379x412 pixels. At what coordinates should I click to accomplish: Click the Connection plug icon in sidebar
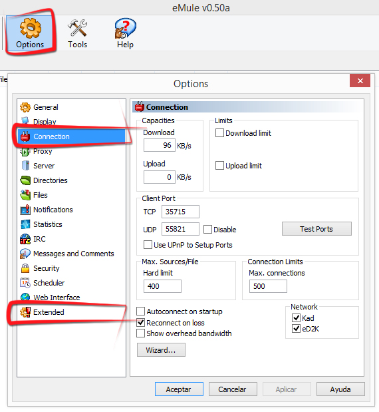(25, 136)
